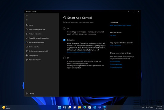Screen dimensions: 164x110
Task: Open Read about Smart App Control link
Action: click(120, 26)
